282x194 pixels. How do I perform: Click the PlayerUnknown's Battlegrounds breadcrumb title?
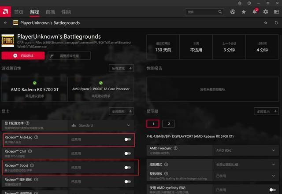(50, 23)
